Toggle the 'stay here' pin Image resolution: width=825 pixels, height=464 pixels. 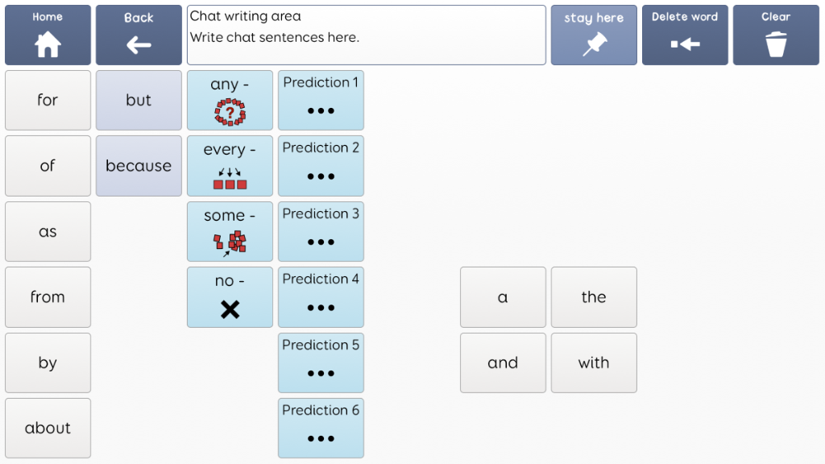pos(594,35)
